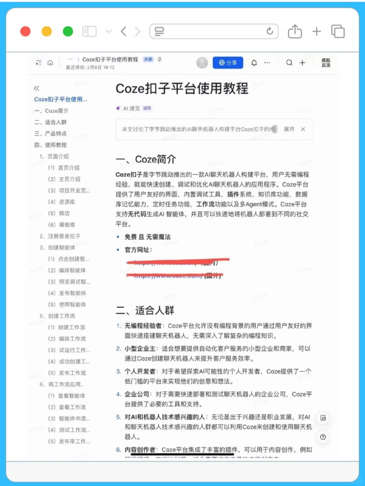Click the 试用 badge beside AI 速览
Image resolution: width=365 pixels, height=486 pixels.
[147, 108]
